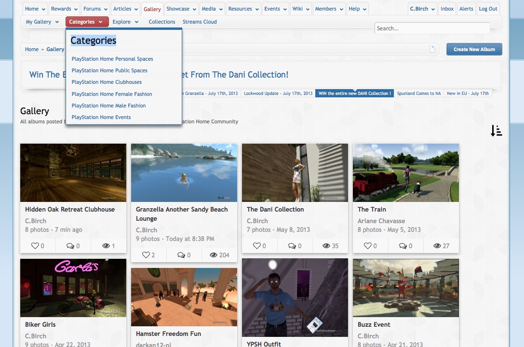The image size is (524, 347).
Task: Open Biker Girls album title link
Action: tap(40, 325)
